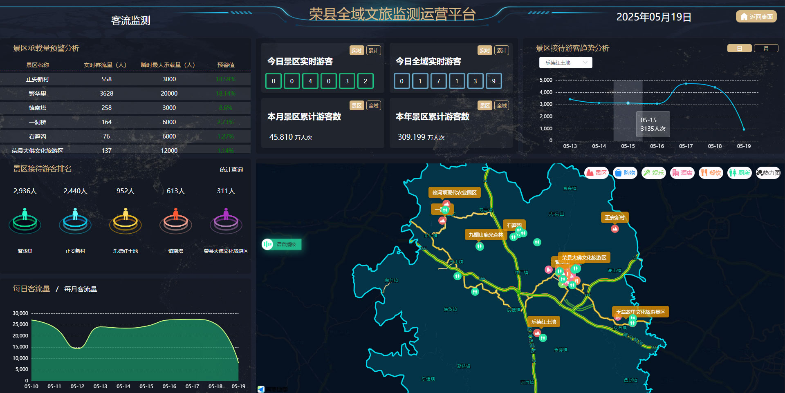
Task: Expand the 玉章故里文化旅游景区 map label
Action: click(640, 312)
